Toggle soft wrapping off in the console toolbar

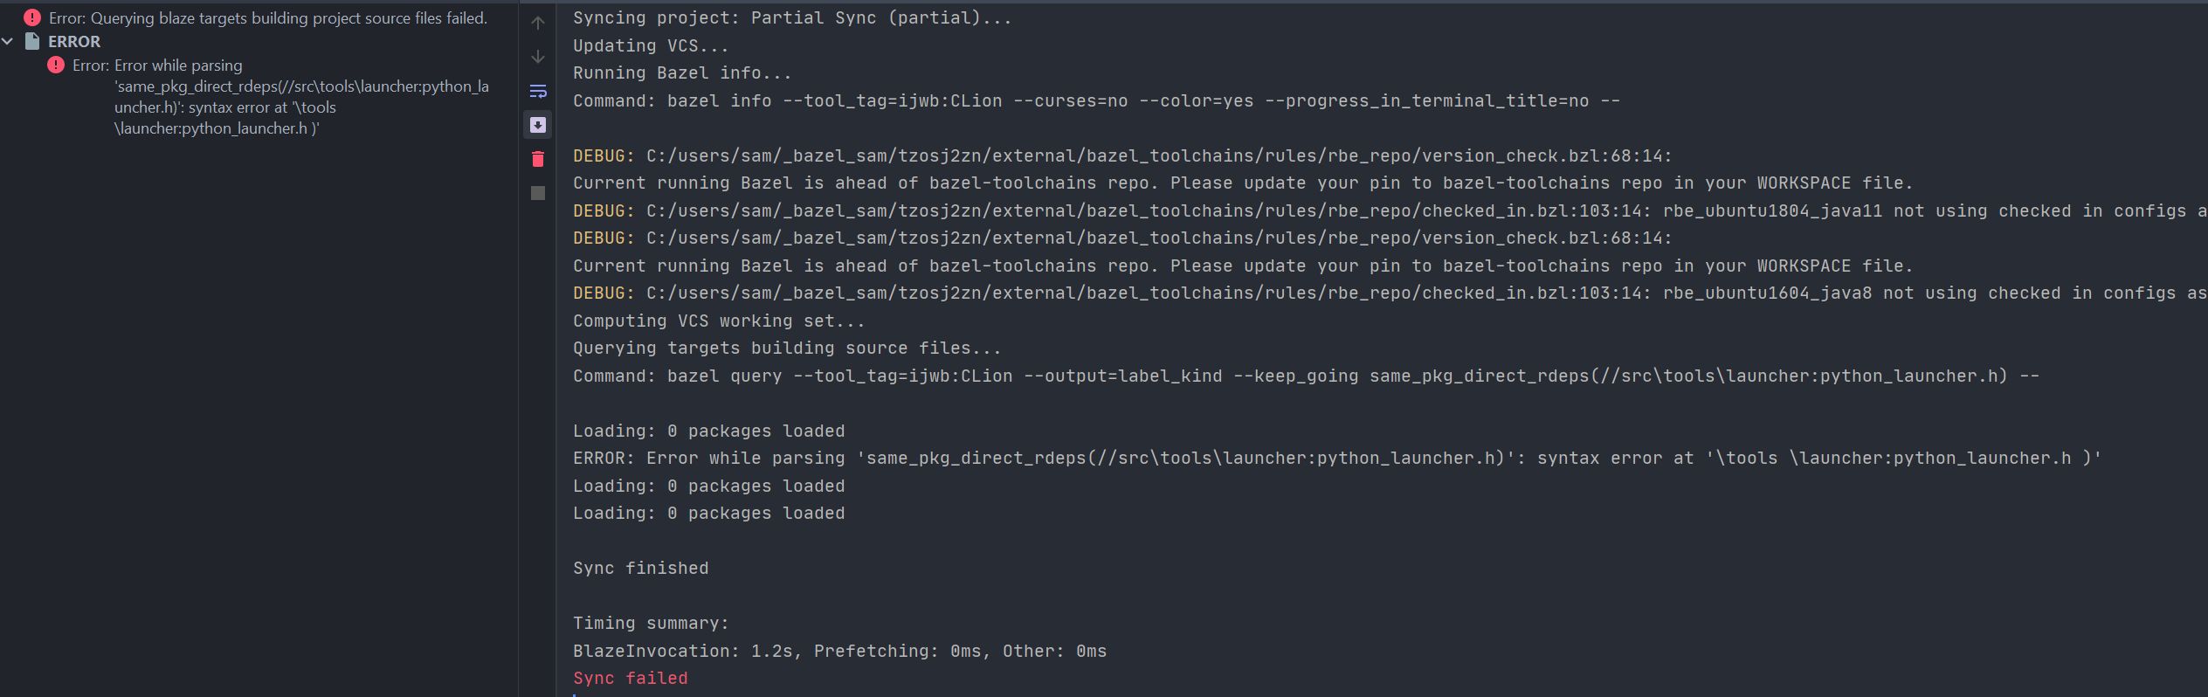point(537,91)
